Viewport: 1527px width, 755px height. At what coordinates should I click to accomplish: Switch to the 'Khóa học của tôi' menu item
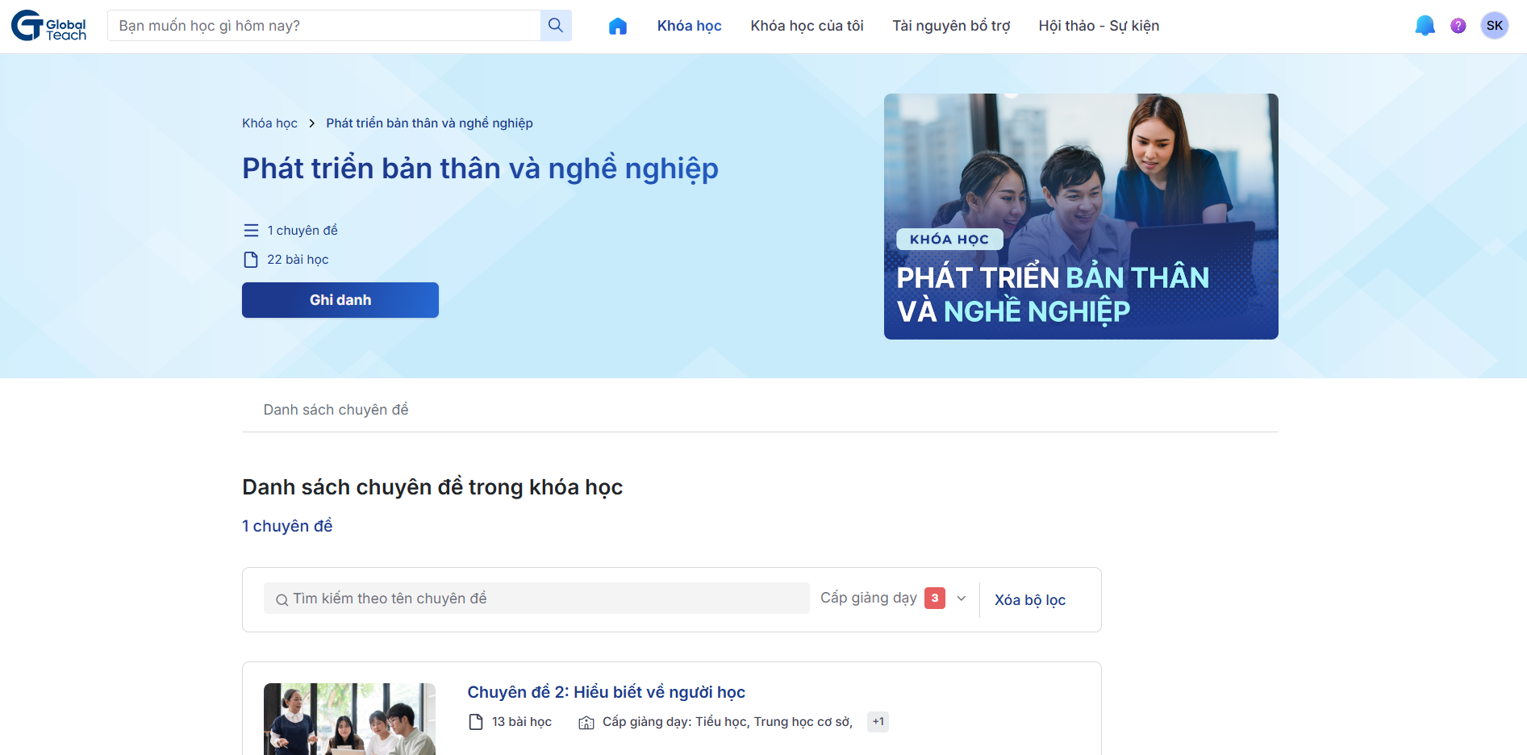point(806,25)
